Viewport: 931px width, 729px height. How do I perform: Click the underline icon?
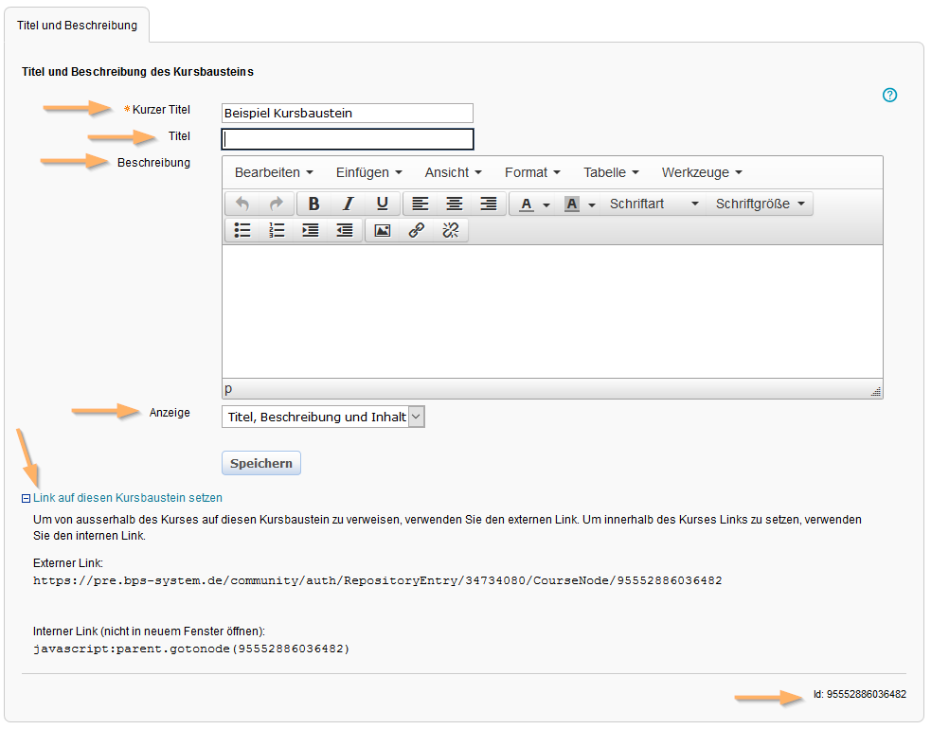pos(382,204)
